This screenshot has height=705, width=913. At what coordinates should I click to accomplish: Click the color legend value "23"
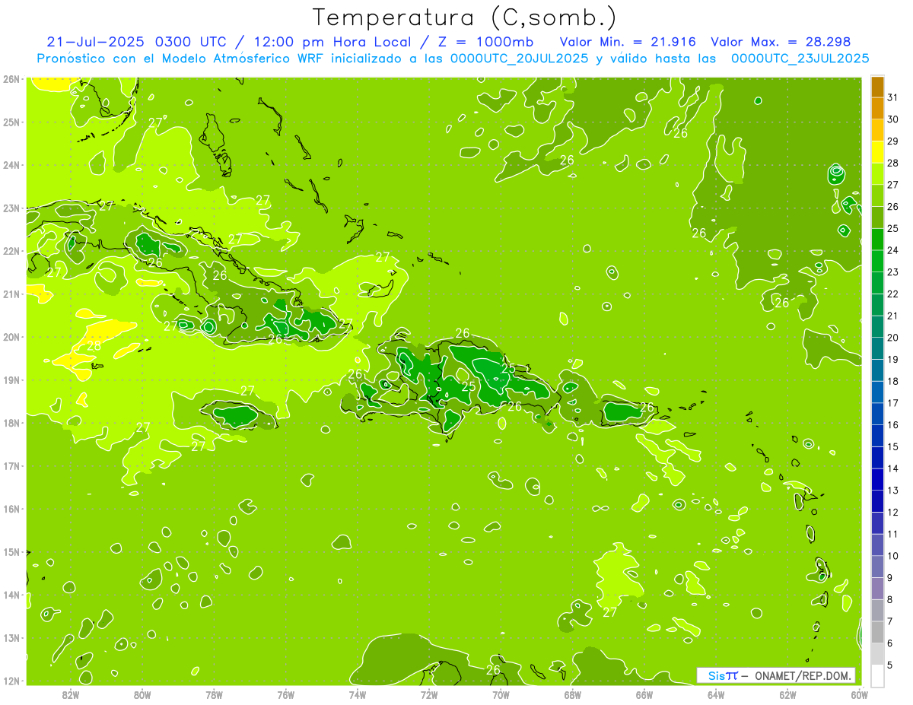point(892,272)
